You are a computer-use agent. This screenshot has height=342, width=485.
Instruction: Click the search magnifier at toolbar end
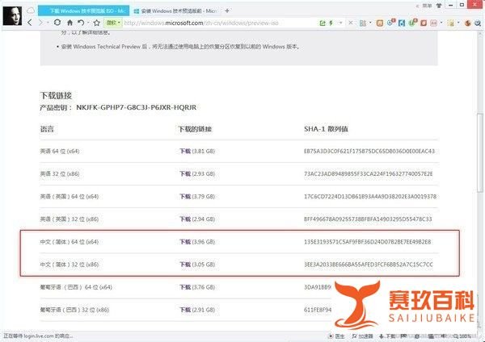tap(478, 23)
